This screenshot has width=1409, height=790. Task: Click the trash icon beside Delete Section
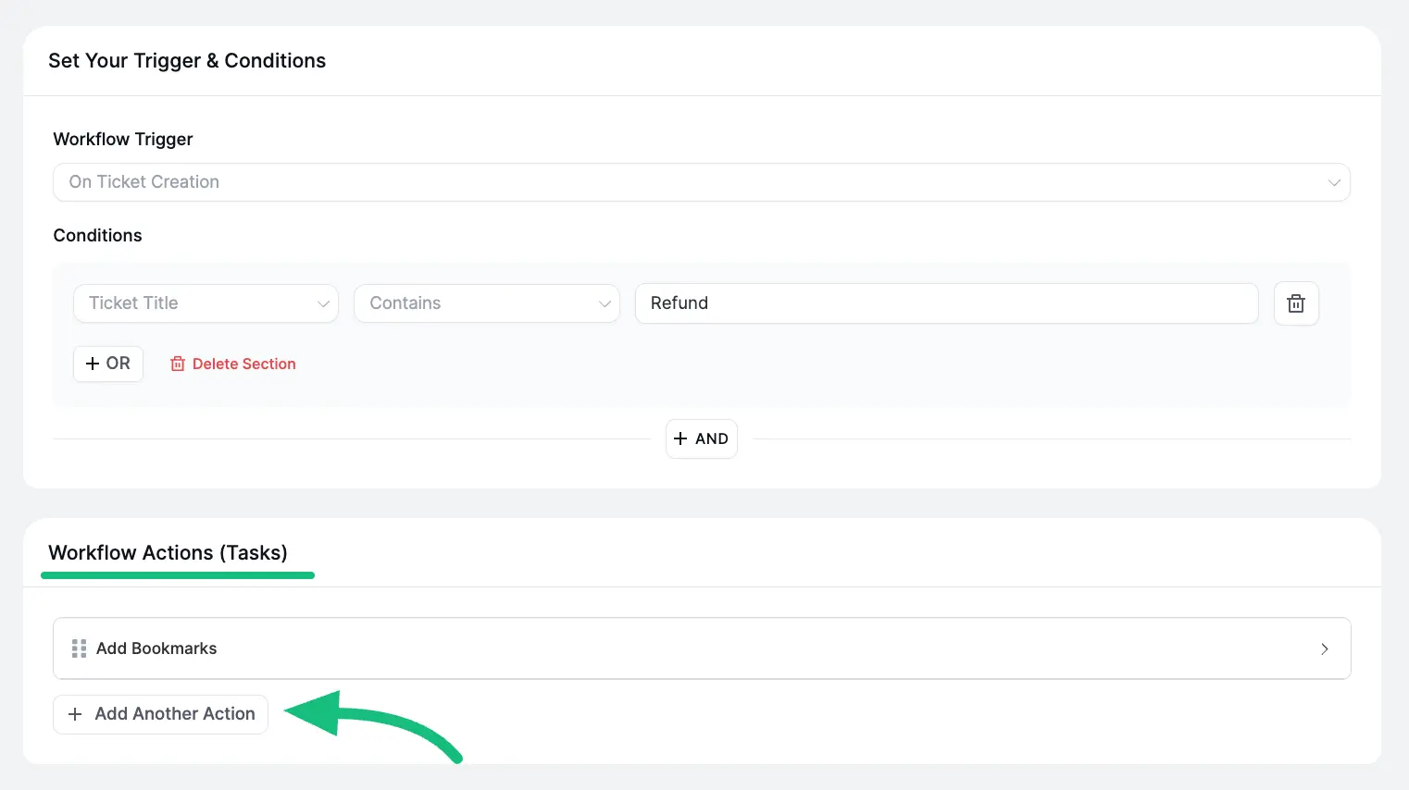(x=177, y=364)
